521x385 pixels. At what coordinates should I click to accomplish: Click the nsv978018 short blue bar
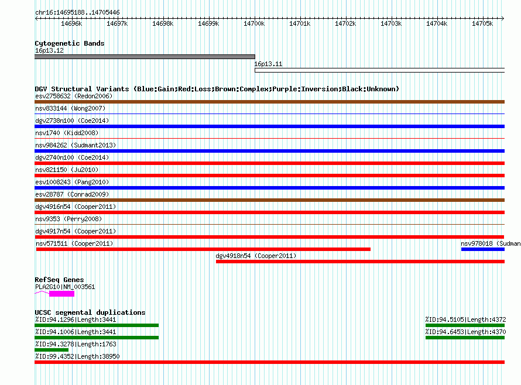[x=483, y=249]
